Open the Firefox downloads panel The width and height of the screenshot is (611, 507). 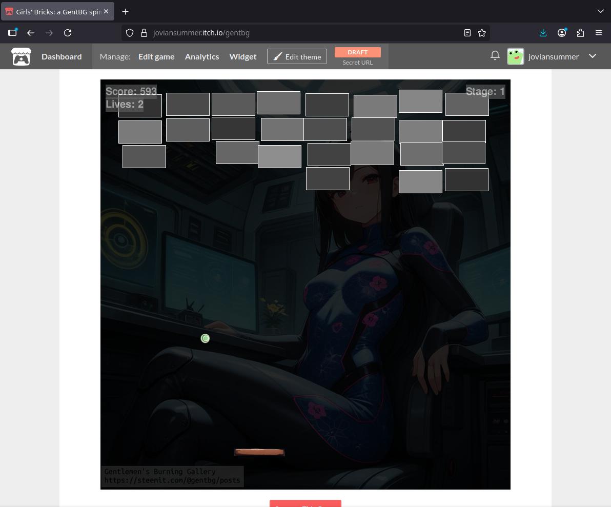coord(543,32)
